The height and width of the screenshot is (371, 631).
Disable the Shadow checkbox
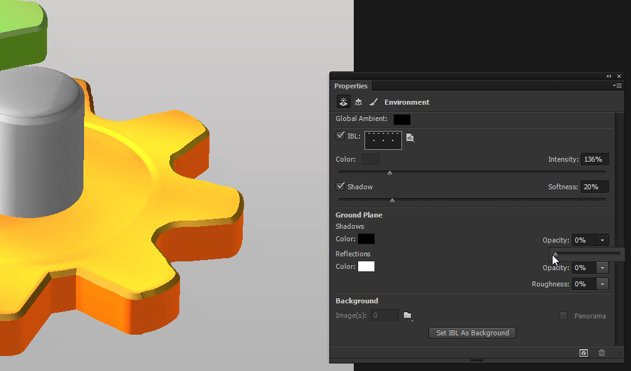[340, 187]
